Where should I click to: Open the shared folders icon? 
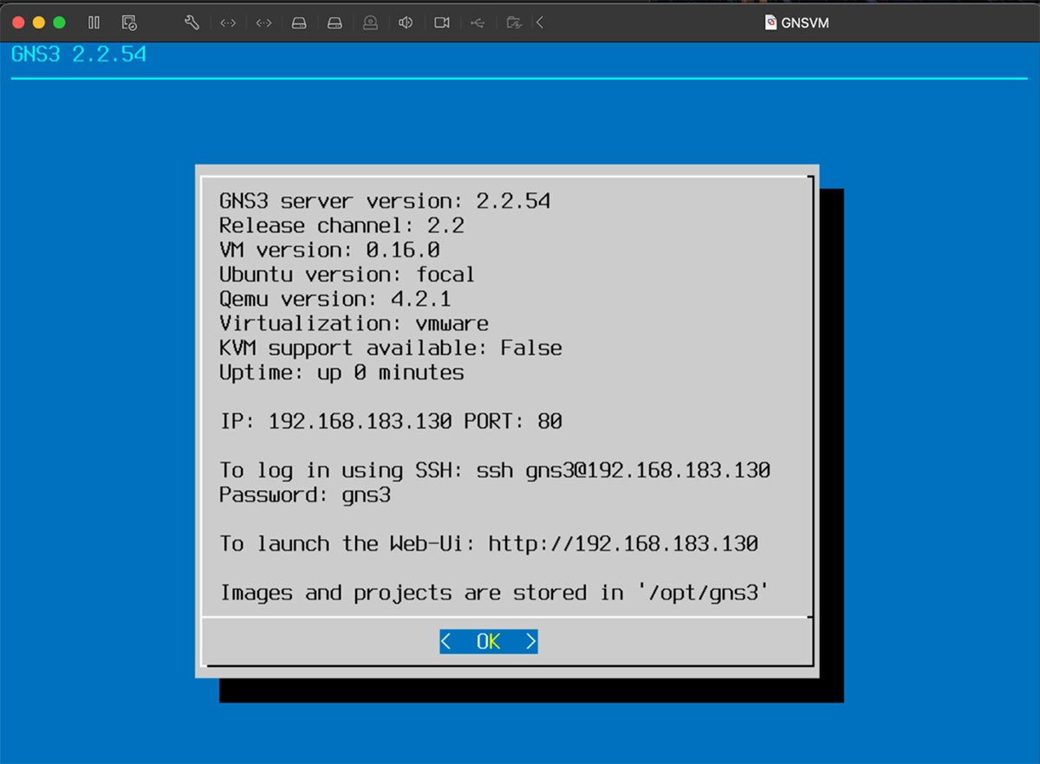(x=514, y=23)
